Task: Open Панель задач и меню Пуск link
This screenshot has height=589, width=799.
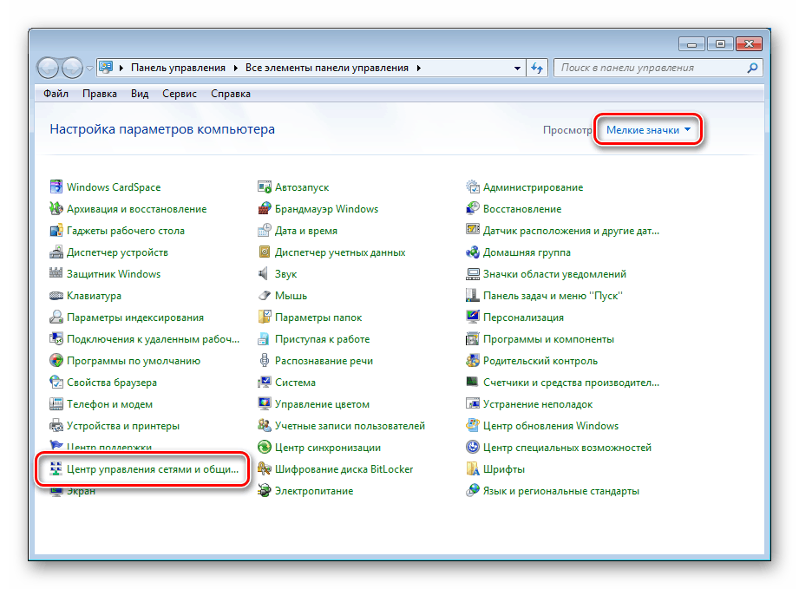Action: (x=553, y=296)
